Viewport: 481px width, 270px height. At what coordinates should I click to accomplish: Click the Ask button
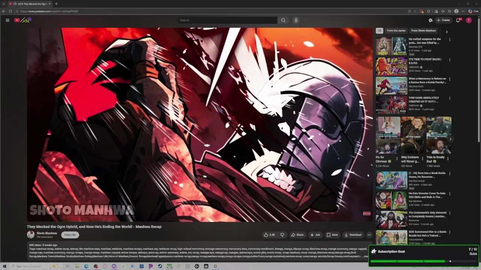pos(315,235)
